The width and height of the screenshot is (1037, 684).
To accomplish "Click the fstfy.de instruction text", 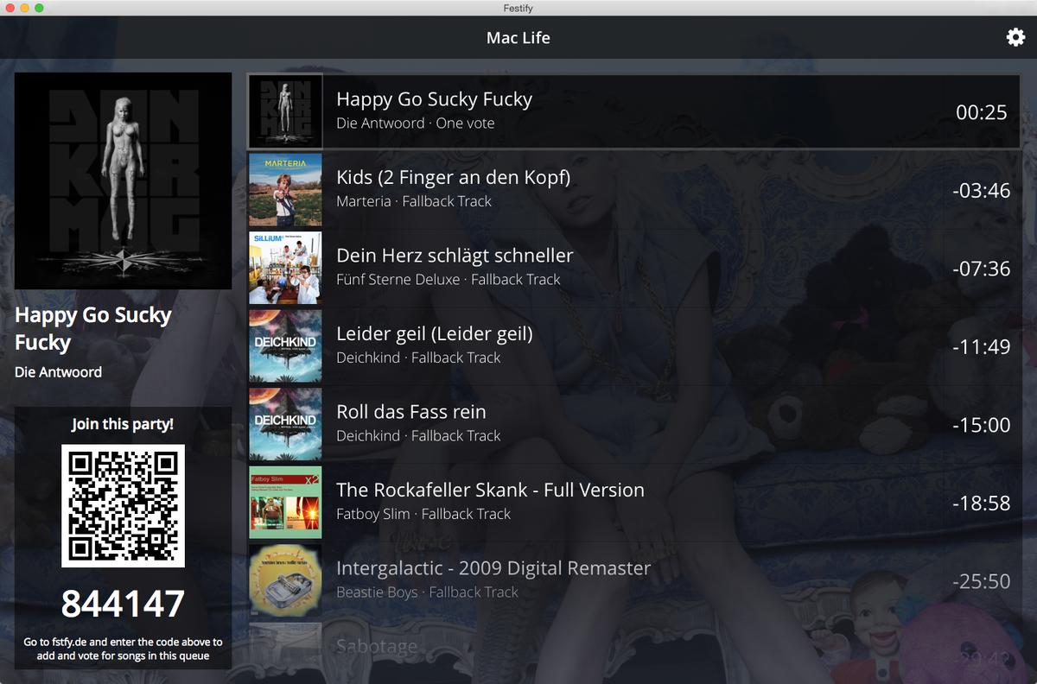I will click(x=123, y=649).
